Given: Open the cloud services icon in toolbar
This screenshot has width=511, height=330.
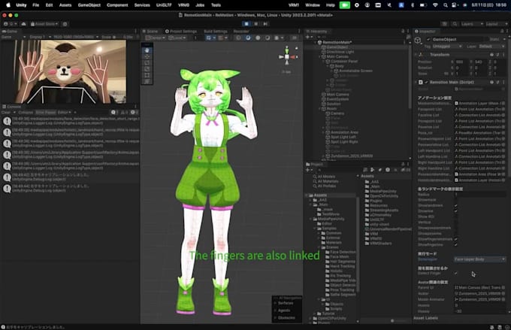Looking at the screenshot, I should [23, 24].
